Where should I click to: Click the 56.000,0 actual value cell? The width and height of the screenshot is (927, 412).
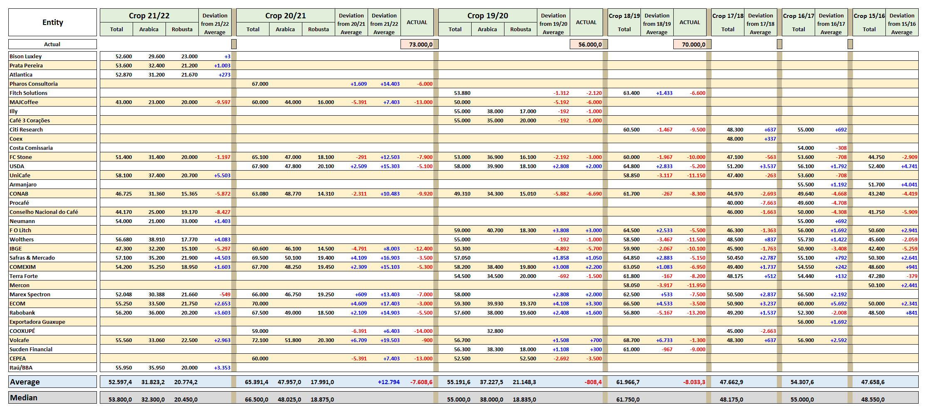tap(588, 44)
